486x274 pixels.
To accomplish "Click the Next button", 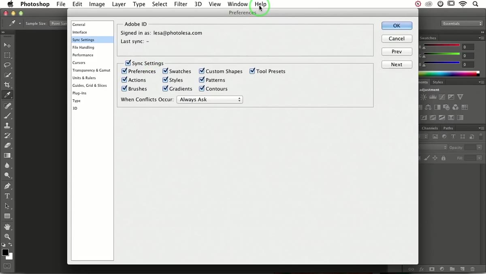I will (397, 64).
